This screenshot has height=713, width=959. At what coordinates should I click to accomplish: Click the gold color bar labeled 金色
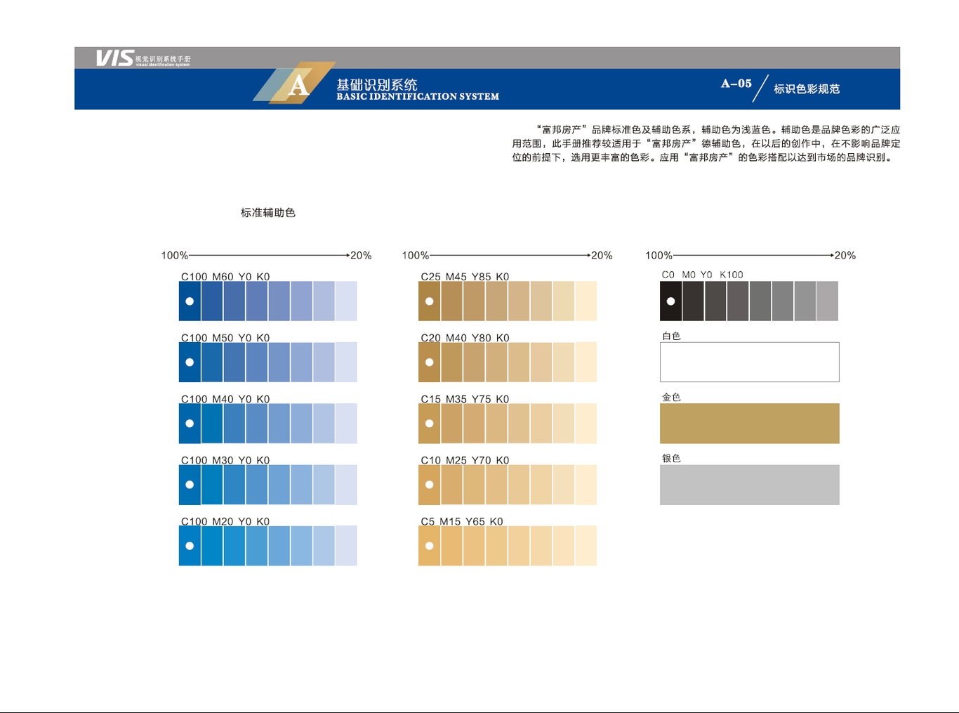click(749, 423)
